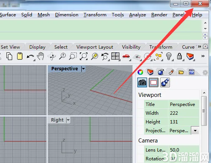Click the light bulb Hide Objects icon

169,56
